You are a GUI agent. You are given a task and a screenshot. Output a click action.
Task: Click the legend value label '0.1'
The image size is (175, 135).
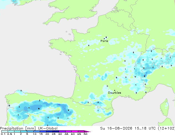tap(3, 134)
